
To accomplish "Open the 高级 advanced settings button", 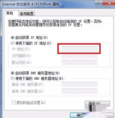I will click(97, 103).
